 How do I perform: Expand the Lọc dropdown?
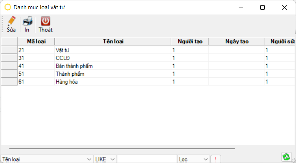point(205,159)
